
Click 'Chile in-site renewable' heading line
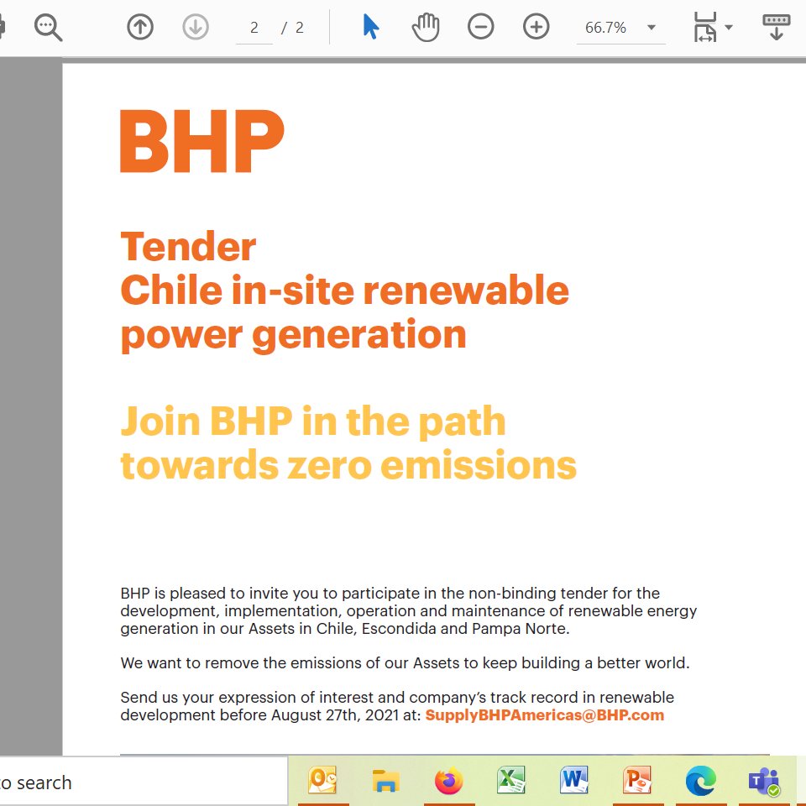click(x=344, y=290)
